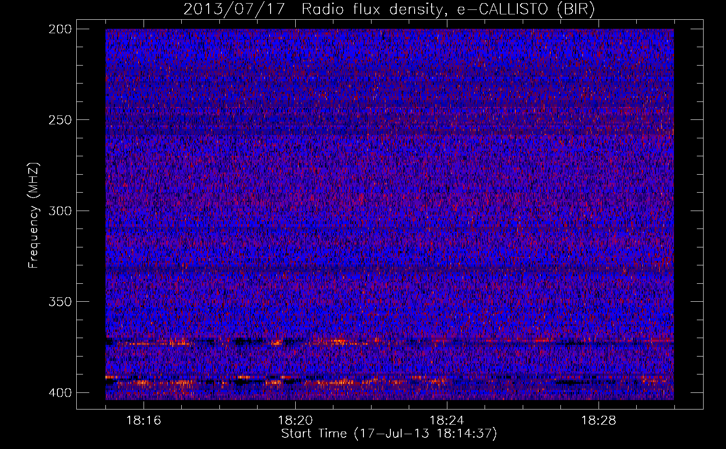Click the 18:24 time tick label
This screenshot has height=449, width=726.
(x=447, y=421)
